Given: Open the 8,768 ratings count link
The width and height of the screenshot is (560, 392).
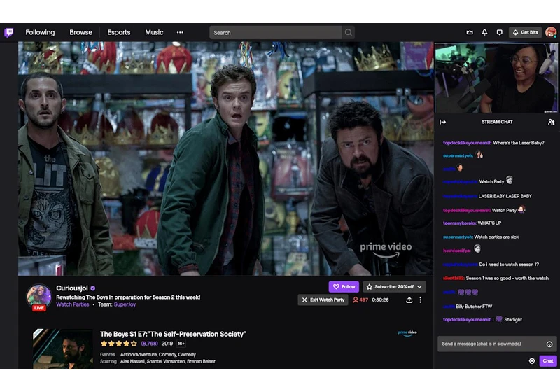Looking at the screenshot, I should [149, 344].
